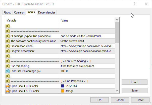Click the Help question mark button

pyautogui.click(x=135, y=4)
